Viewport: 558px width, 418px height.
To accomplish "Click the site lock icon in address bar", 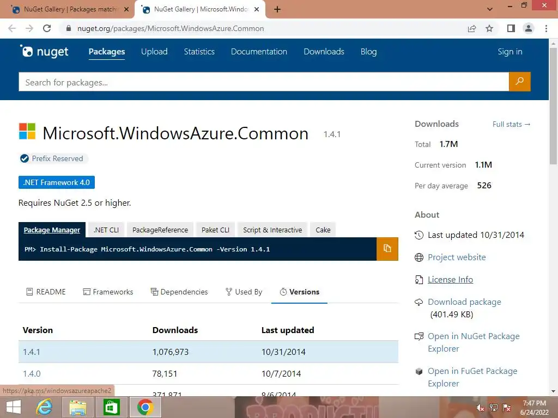I will (x=69, y=28).
